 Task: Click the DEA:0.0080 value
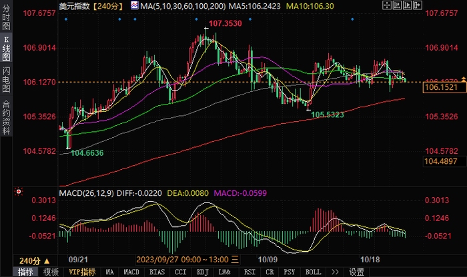click(x=188, y=193)
